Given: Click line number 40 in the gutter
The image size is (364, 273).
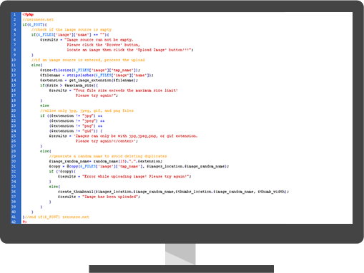Looking at the screenshot, I should click(14, 212).
